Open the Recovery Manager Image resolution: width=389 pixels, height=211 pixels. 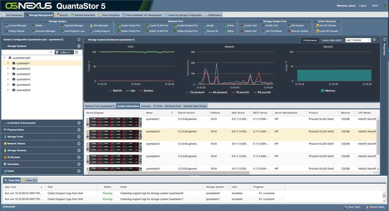(x=43, y=31)
